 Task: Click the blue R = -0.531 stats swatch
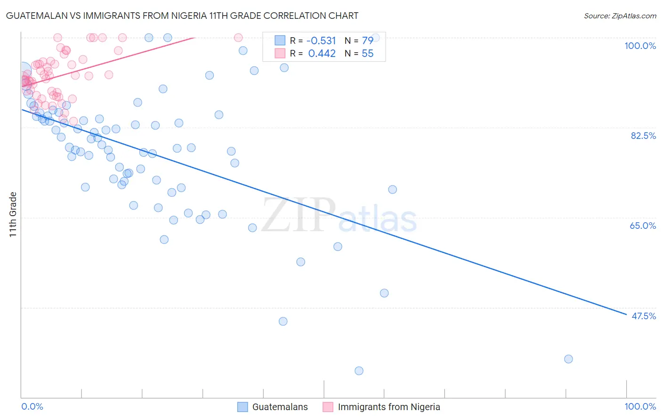280,40
